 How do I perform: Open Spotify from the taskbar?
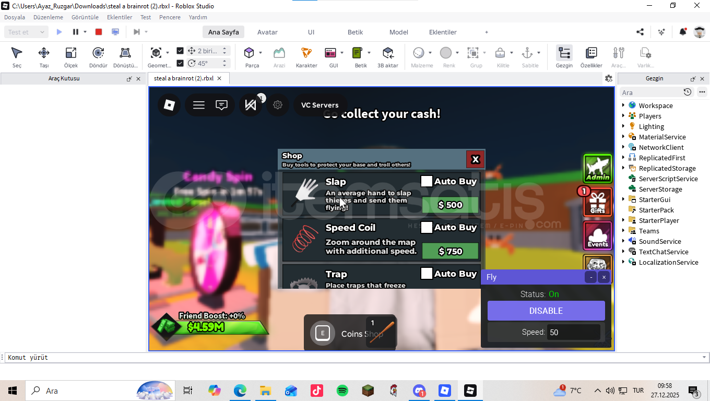pyautogui.click(x=342, y=391)
